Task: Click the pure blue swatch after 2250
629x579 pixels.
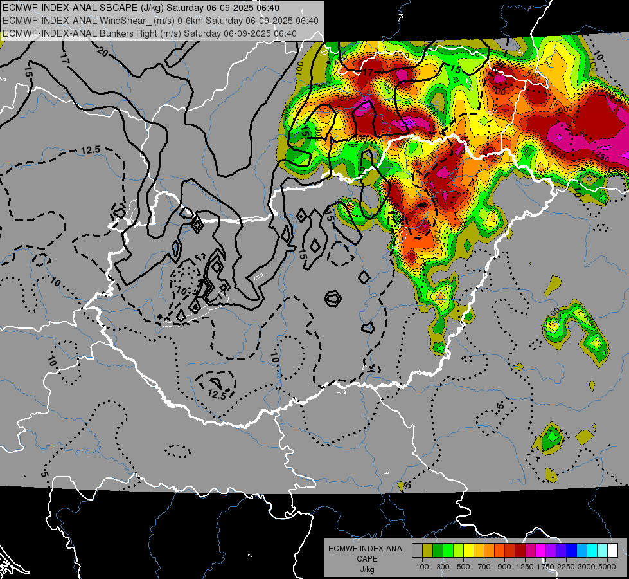Action: click(x=572, y=550)
